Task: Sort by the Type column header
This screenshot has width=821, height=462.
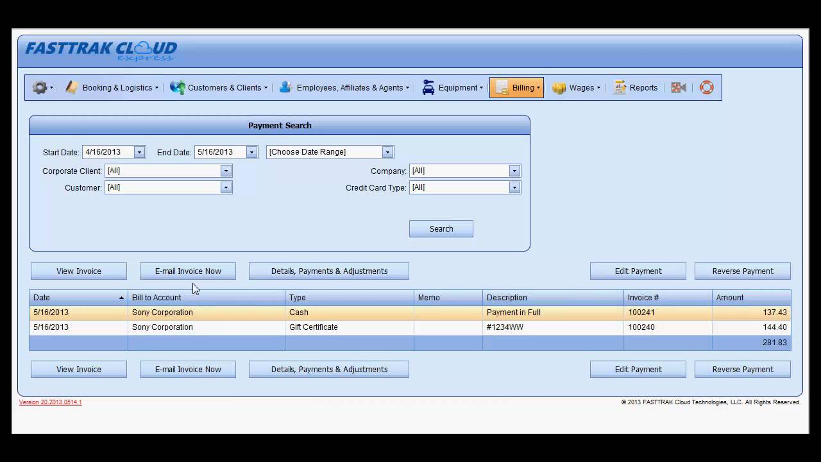Action: tap(350, 298)
